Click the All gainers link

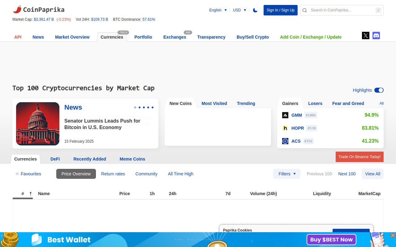point(381,103)
